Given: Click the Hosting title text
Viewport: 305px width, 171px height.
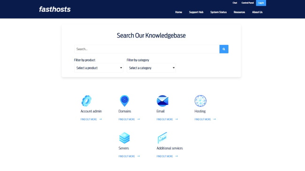Looking at the screenshot, I should coord(200,111).
